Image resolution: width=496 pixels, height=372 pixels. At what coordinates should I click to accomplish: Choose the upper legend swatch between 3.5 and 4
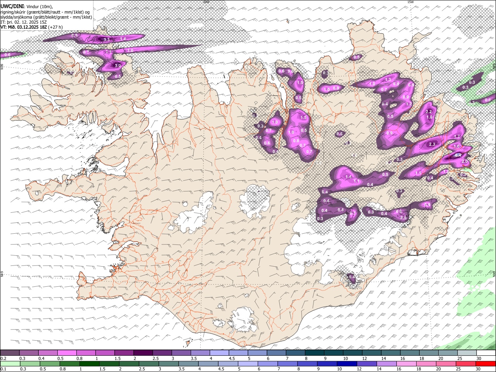[200, 353]
